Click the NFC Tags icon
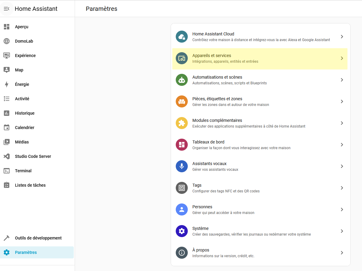The width and height of the screenshot is (362, 271). [181, 188]
